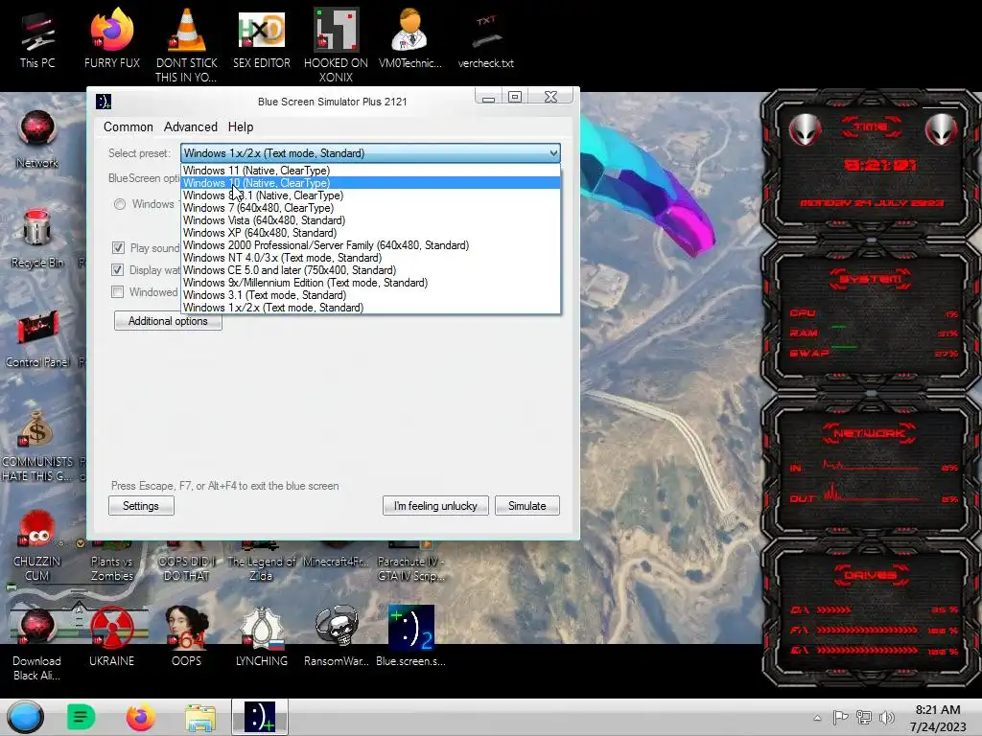Choose Windows 10 (Native, ClearType) preset
This screenshot has height=736, width=982.
pos(370,183)
